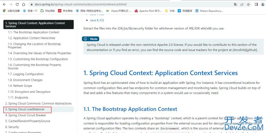This screenshot has height=133, width=266.
Task: Go forward to the next page
Action: [11, 4]
